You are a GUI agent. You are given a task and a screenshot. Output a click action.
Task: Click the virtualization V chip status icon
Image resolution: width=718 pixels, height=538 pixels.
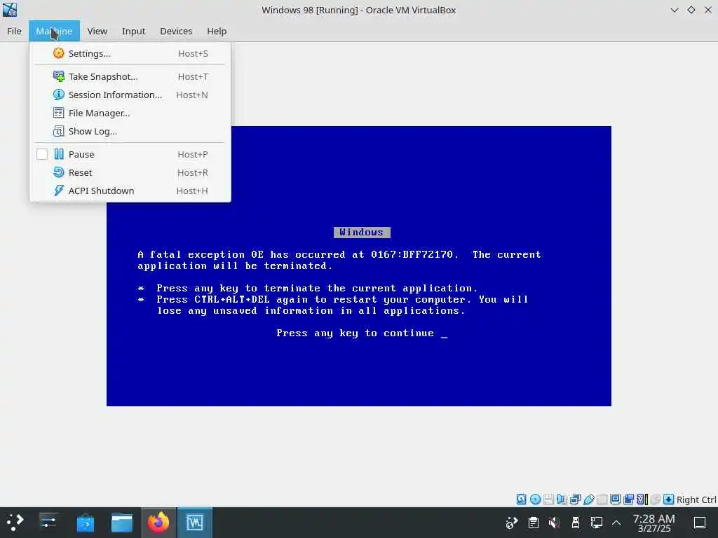coord(642,499)
